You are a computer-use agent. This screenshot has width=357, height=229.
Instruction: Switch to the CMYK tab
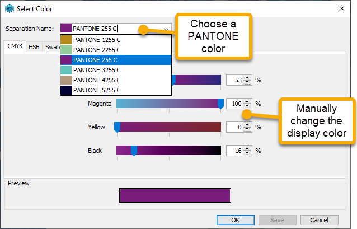[x=15, y=47]
